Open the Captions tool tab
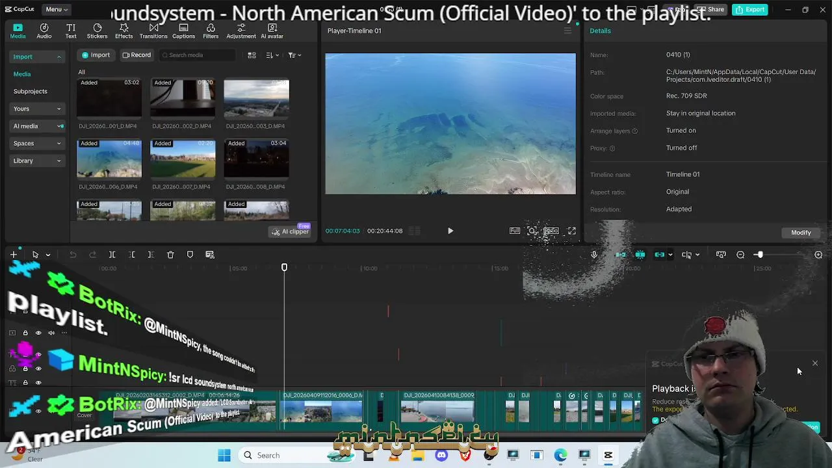Screen dimensions: 832x468 coord(183,31)
